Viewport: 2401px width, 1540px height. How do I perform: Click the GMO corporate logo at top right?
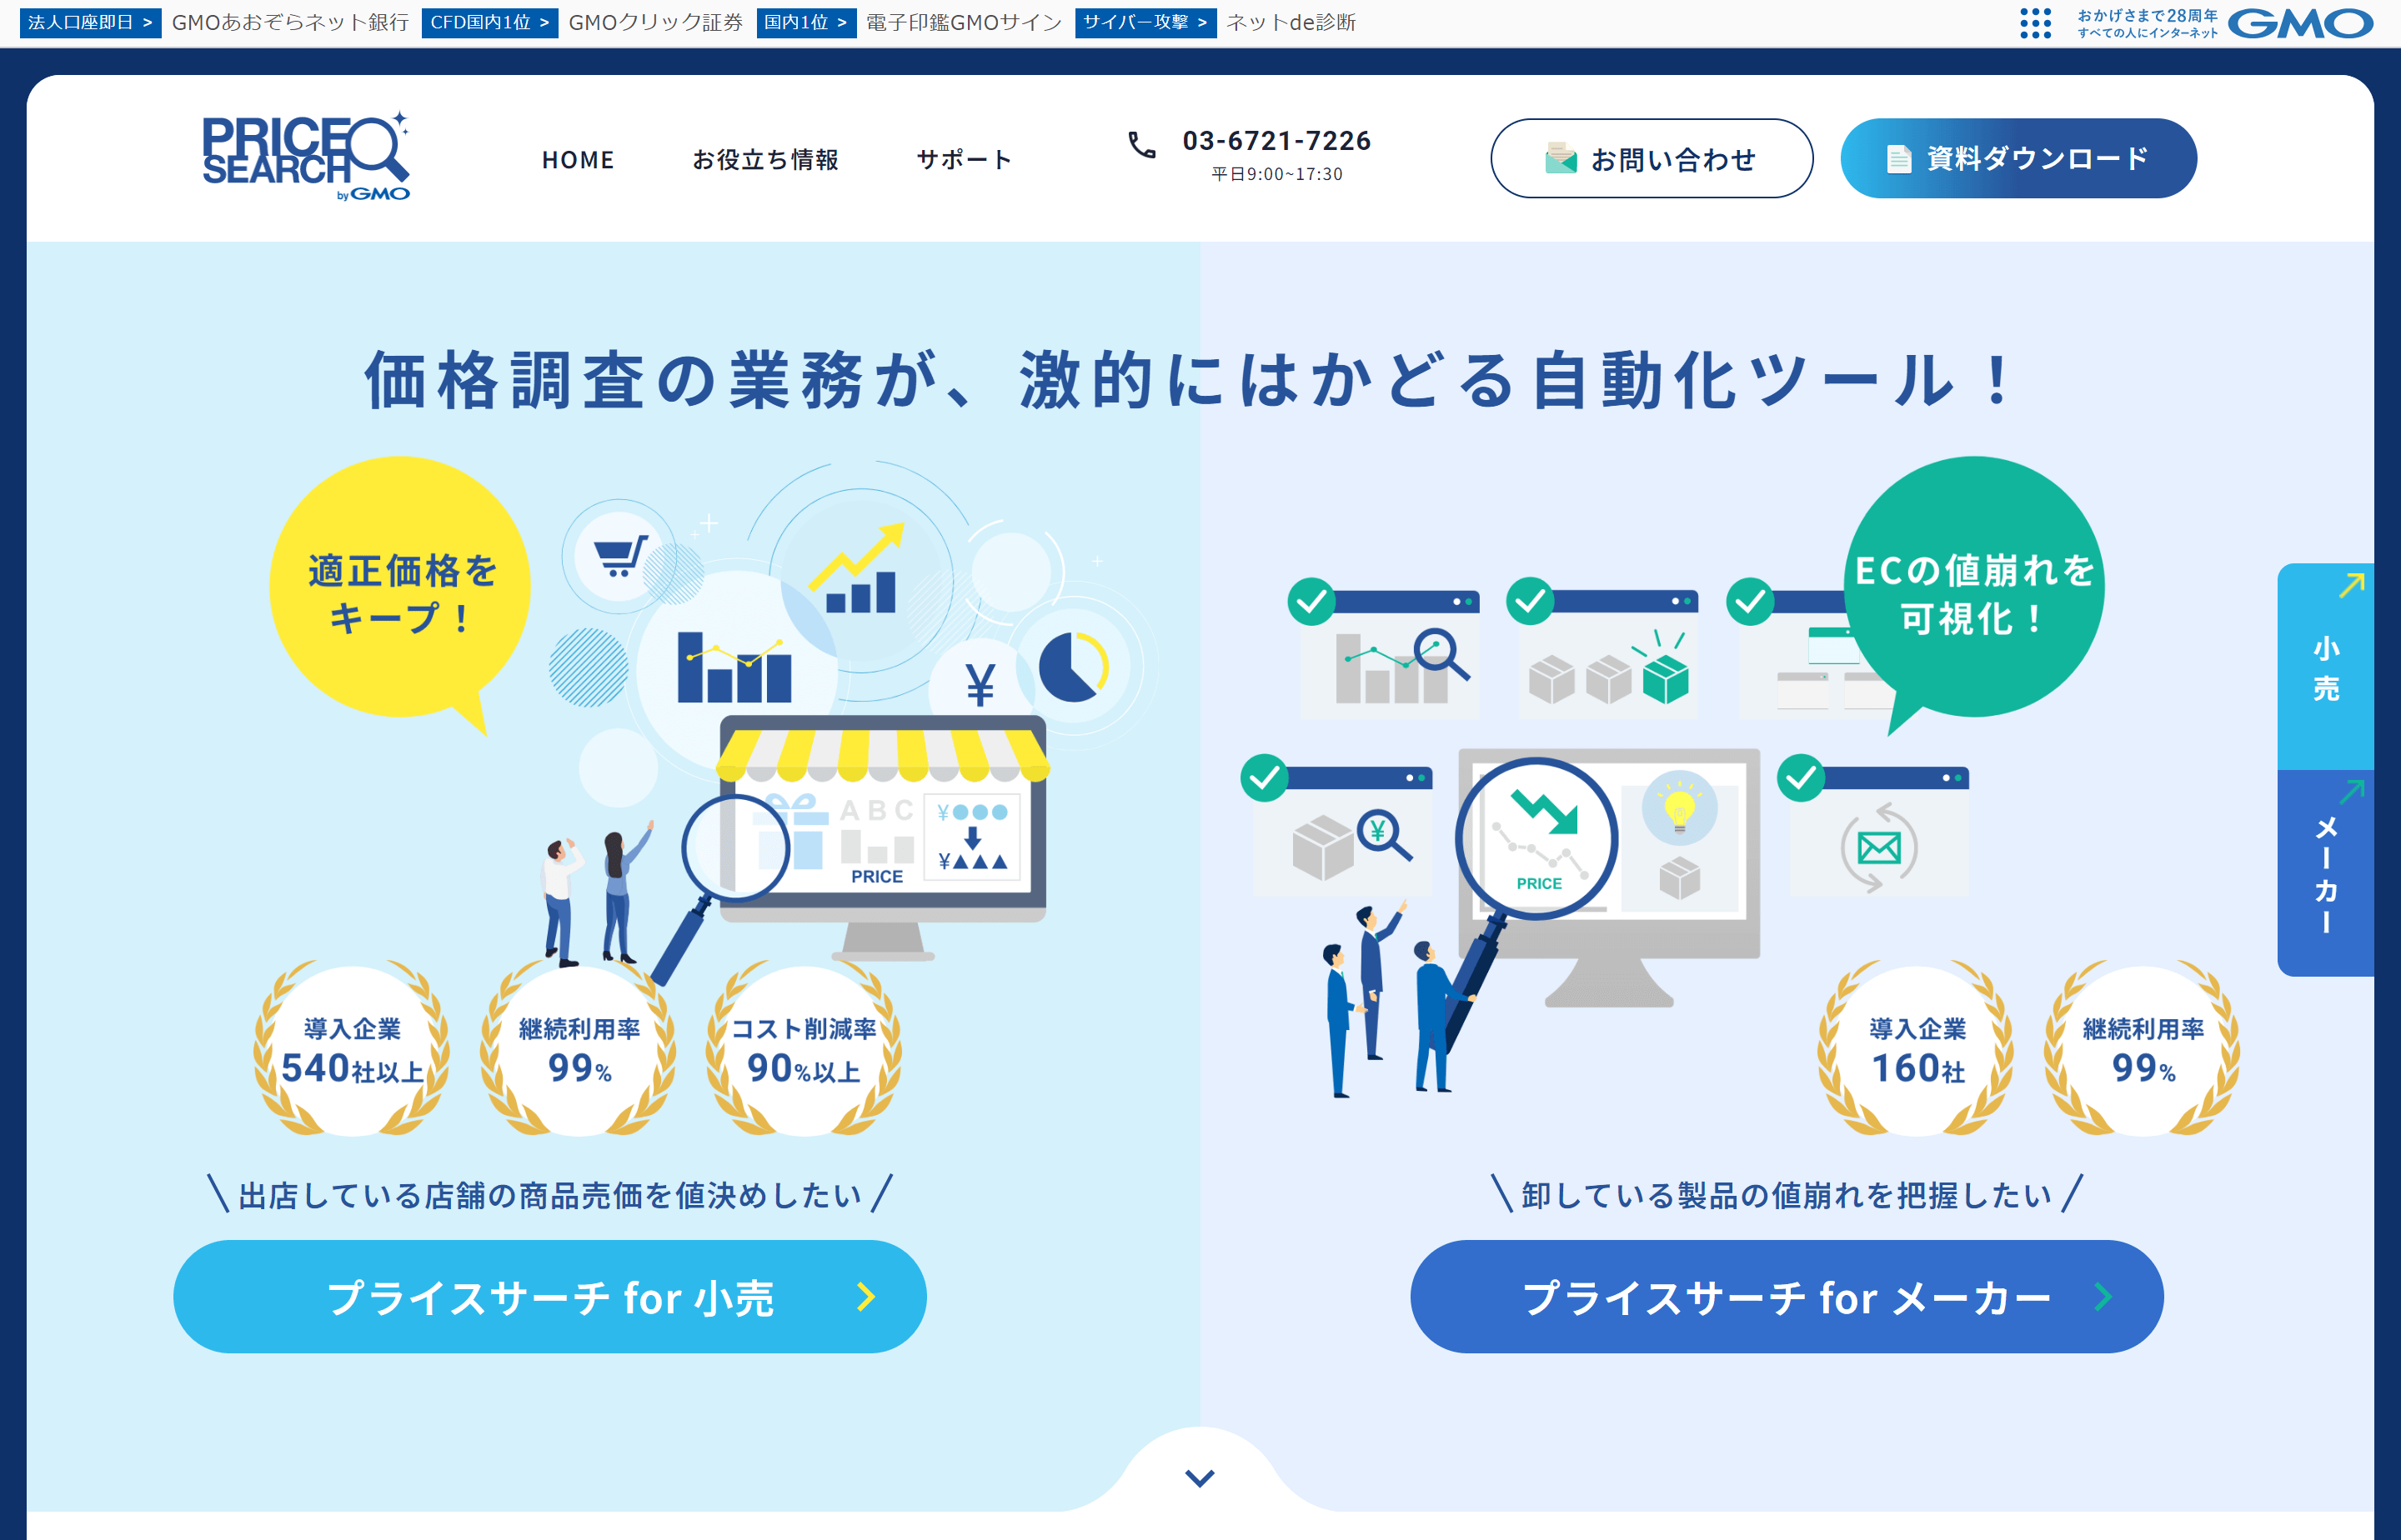pos(2300,23)
